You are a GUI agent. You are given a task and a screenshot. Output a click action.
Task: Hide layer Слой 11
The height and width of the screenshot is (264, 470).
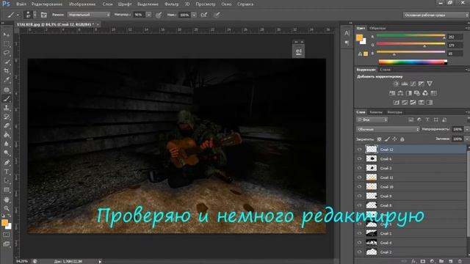pyautogui.click(x=359, y=177)
